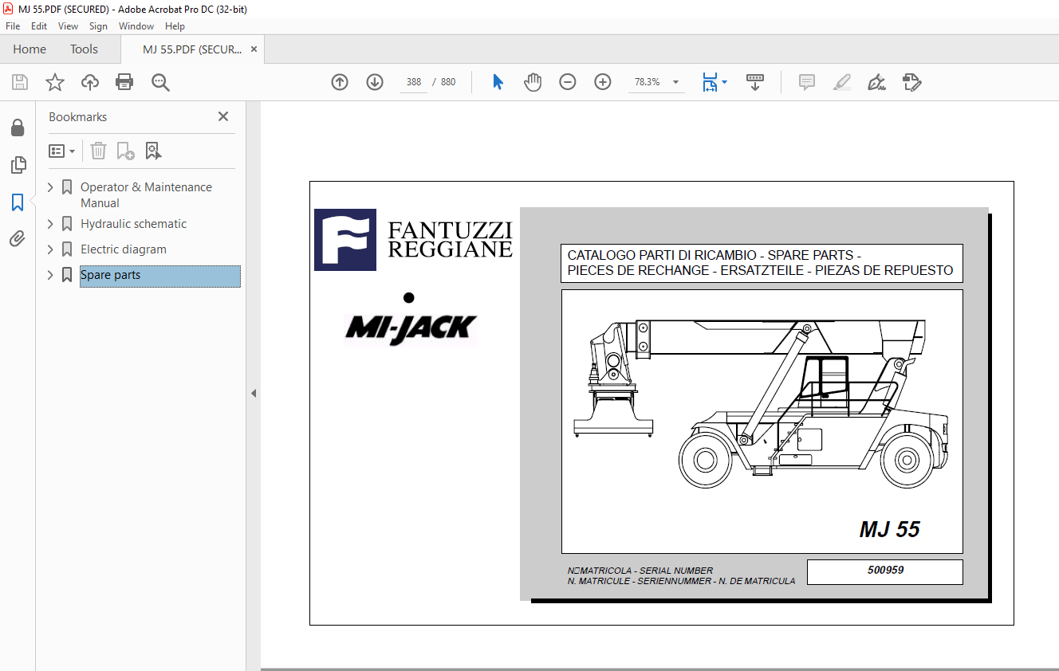Switch to the Tools tab
The height and width of the screenshot is (671, 1059).
(84, 49)
